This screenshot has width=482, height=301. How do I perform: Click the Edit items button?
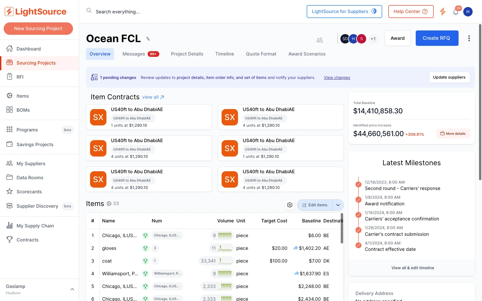(315, 205)
